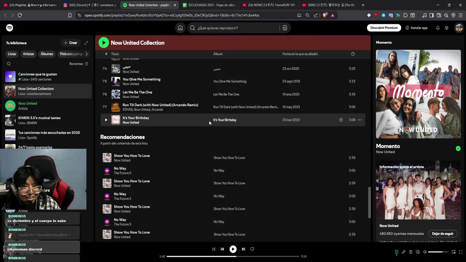Open browser extensions puzzle icon
Screen dimensions: 466x262
(405, 15)
